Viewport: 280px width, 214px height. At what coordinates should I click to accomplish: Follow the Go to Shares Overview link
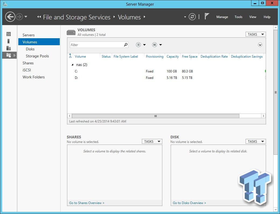(x=87, y=203)
